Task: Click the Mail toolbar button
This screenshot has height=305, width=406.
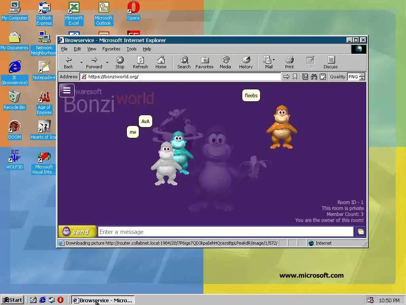Action: 268,62
